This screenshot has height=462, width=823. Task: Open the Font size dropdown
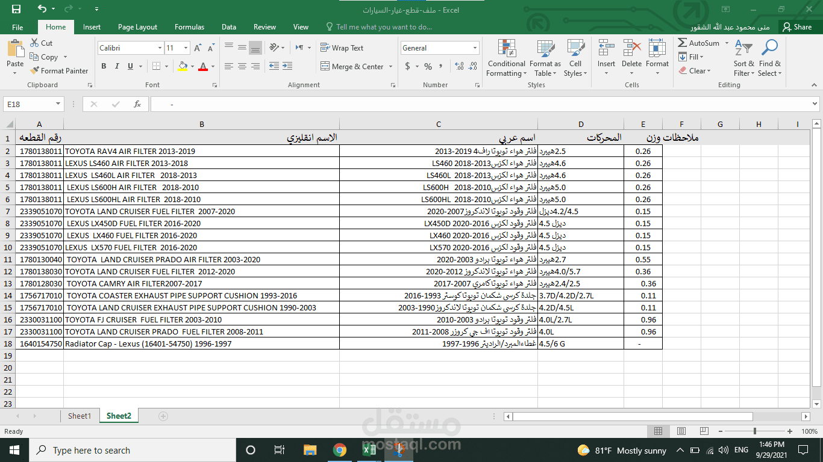point(187,48)
